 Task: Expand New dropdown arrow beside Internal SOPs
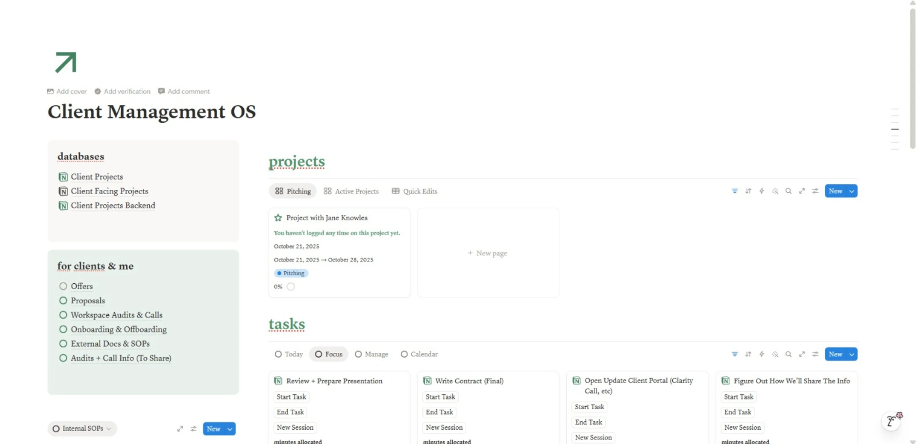(x=230, y=429)
